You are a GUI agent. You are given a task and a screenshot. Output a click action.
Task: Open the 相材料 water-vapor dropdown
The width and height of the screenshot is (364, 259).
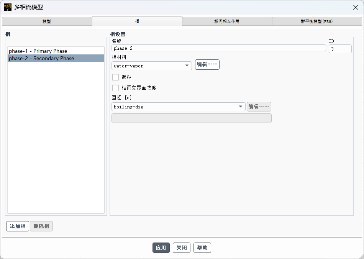point(152,66)
